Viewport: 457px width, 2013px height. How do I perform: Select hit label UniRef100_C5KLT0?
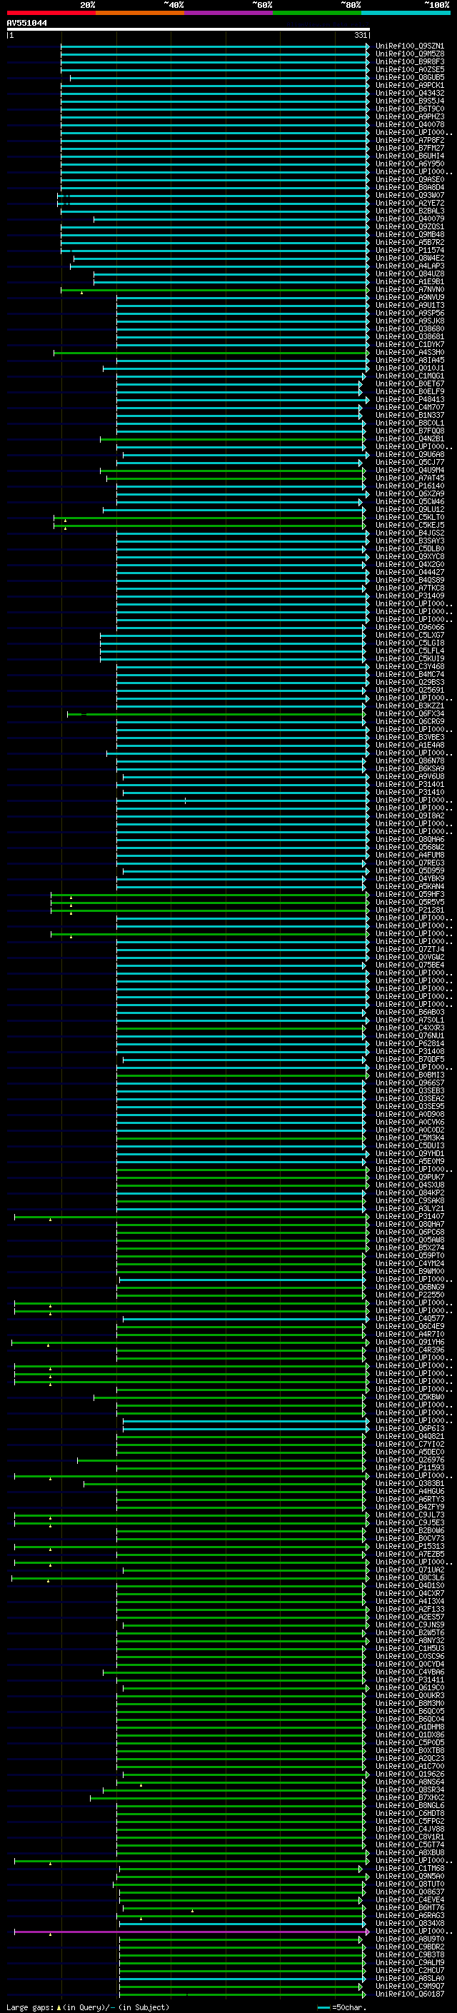pos(409,517)
